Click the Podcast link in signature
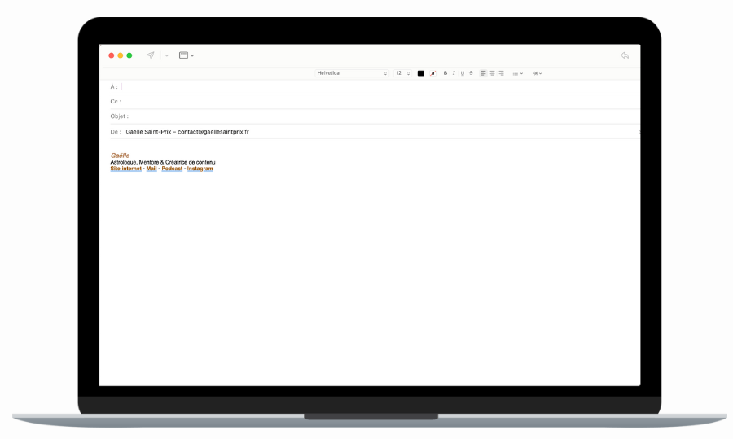The image size is (733, 439). point(172,169)
